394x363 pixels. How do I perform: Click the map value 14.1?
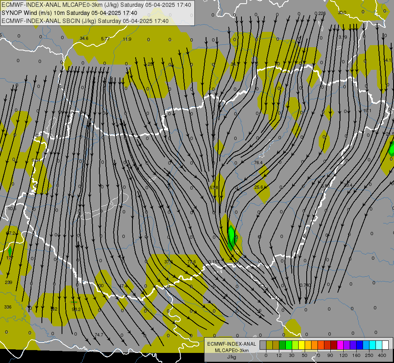[x=387, y=60]
